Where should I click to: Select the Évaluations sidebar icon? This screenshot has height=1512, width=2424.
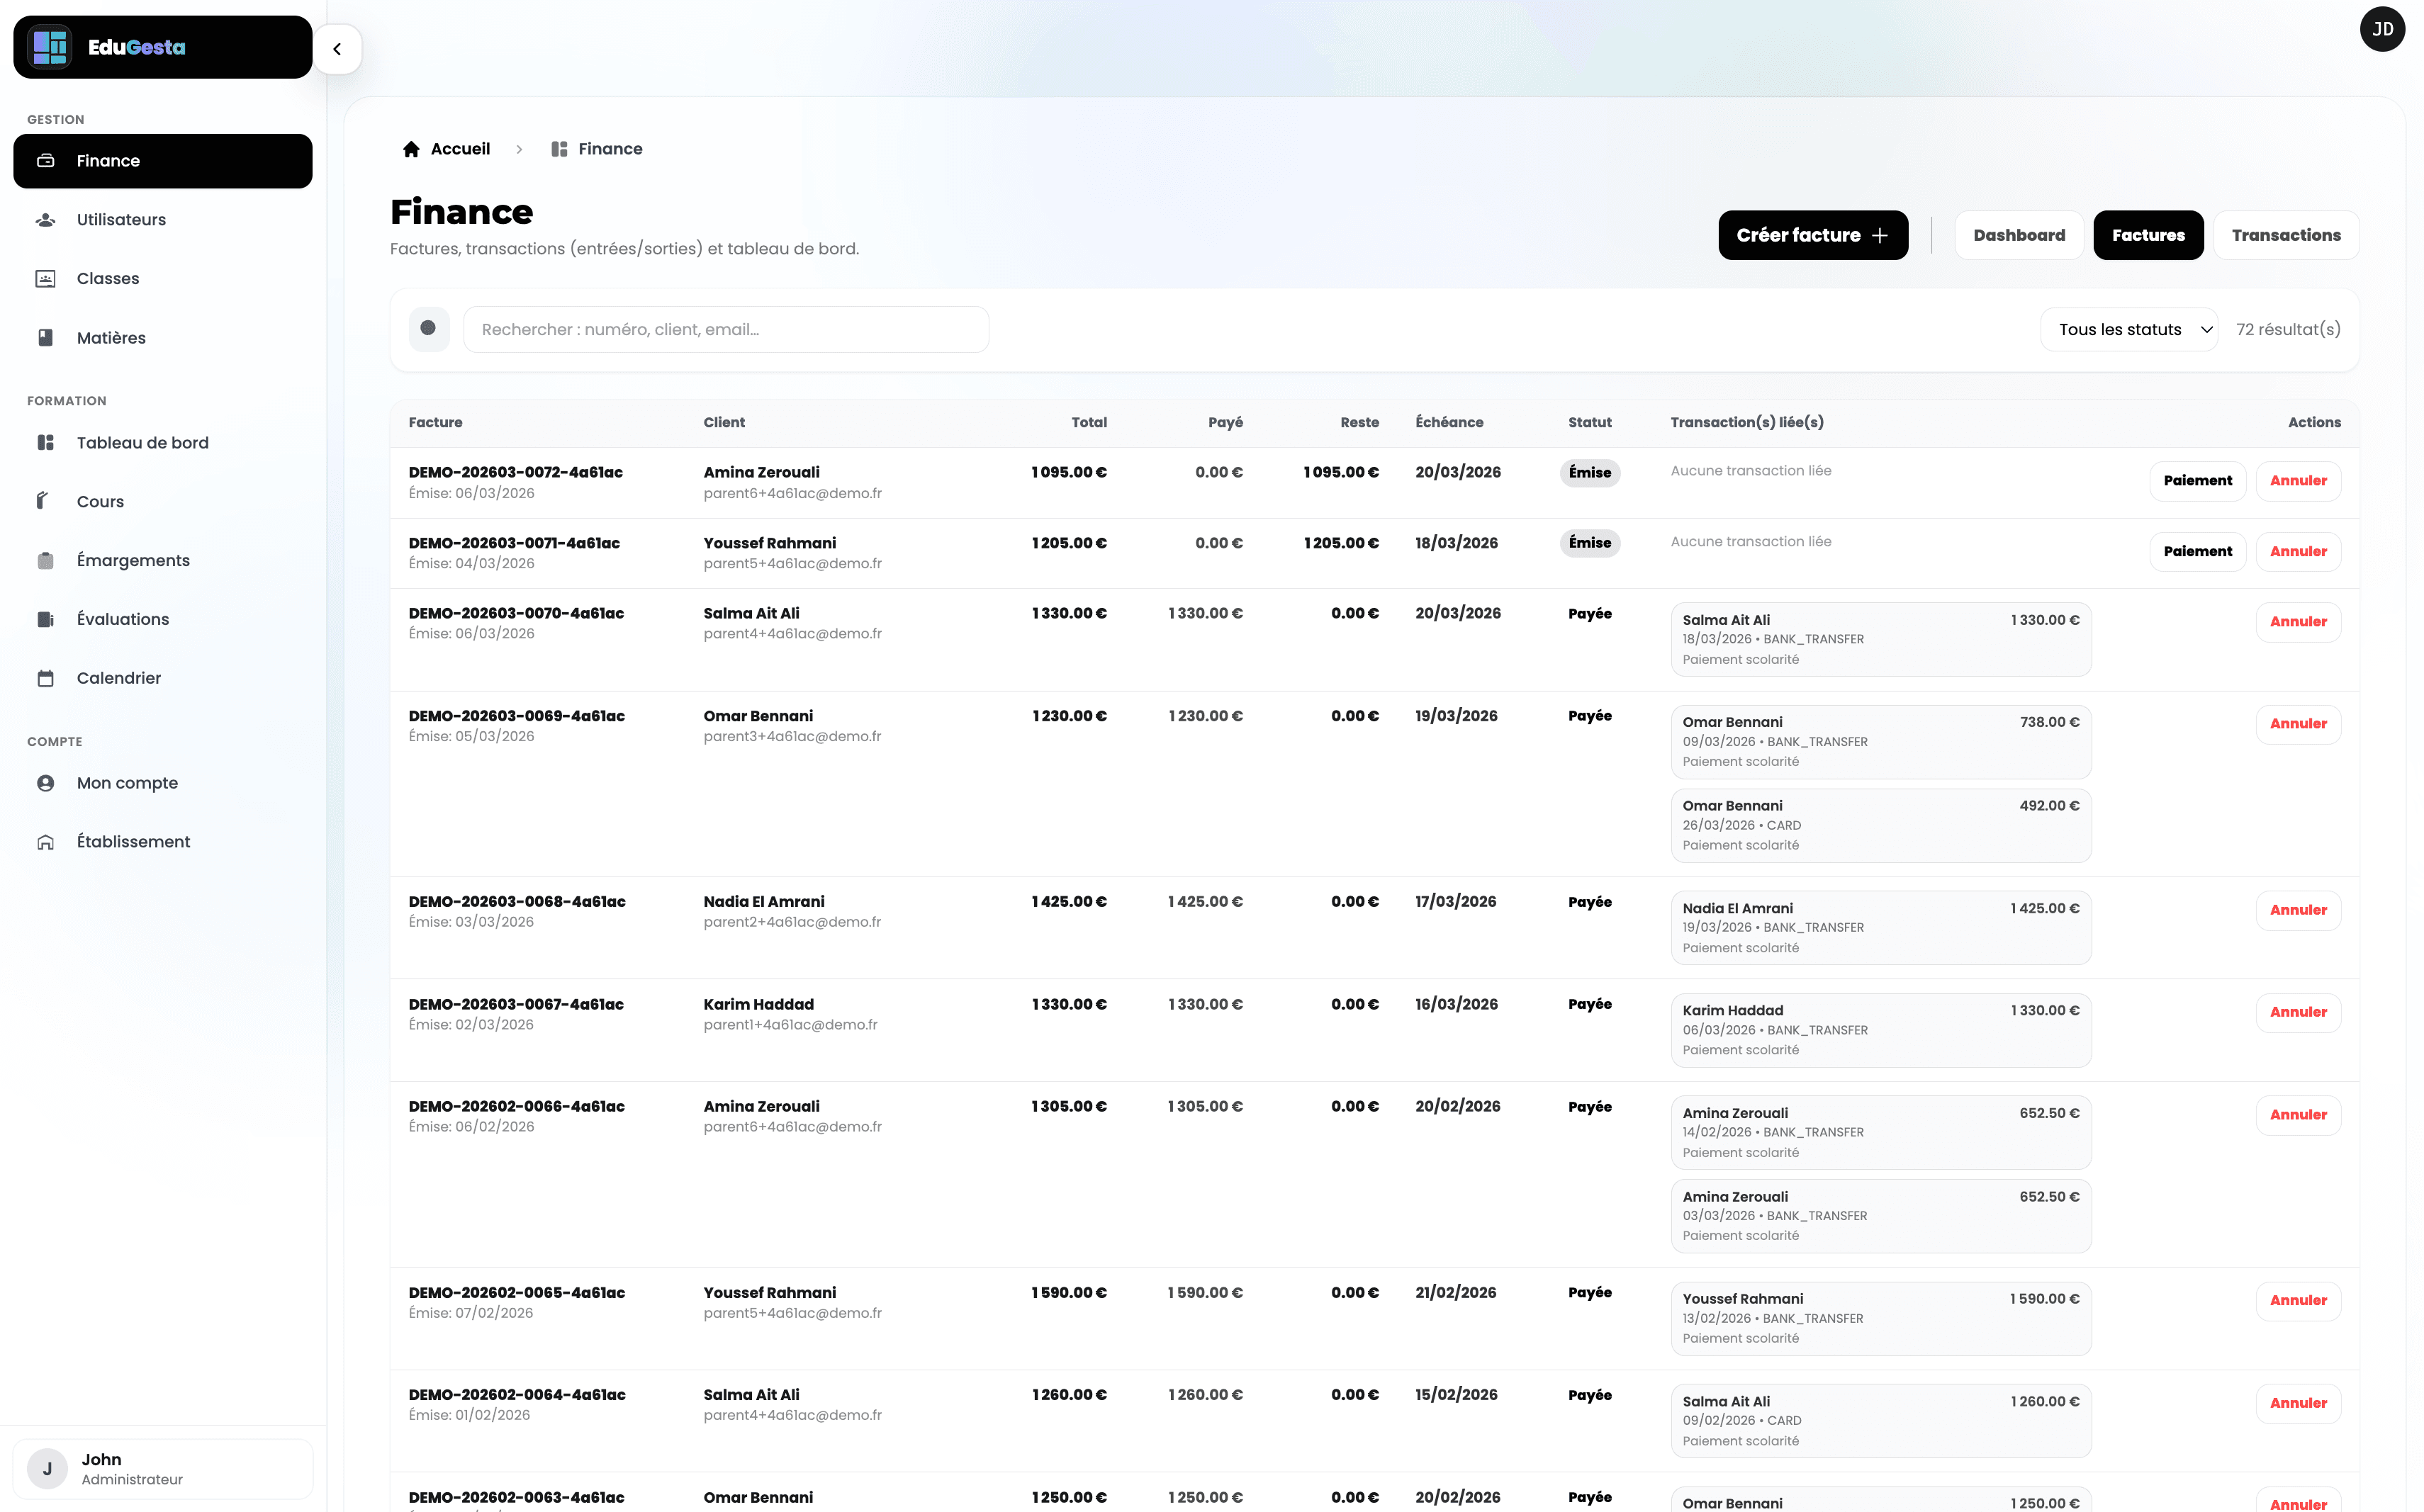(46, 618)
